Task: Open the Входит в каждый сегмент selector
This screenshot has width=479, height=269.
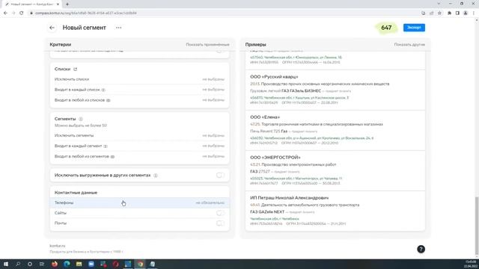Action: [139, 146]
